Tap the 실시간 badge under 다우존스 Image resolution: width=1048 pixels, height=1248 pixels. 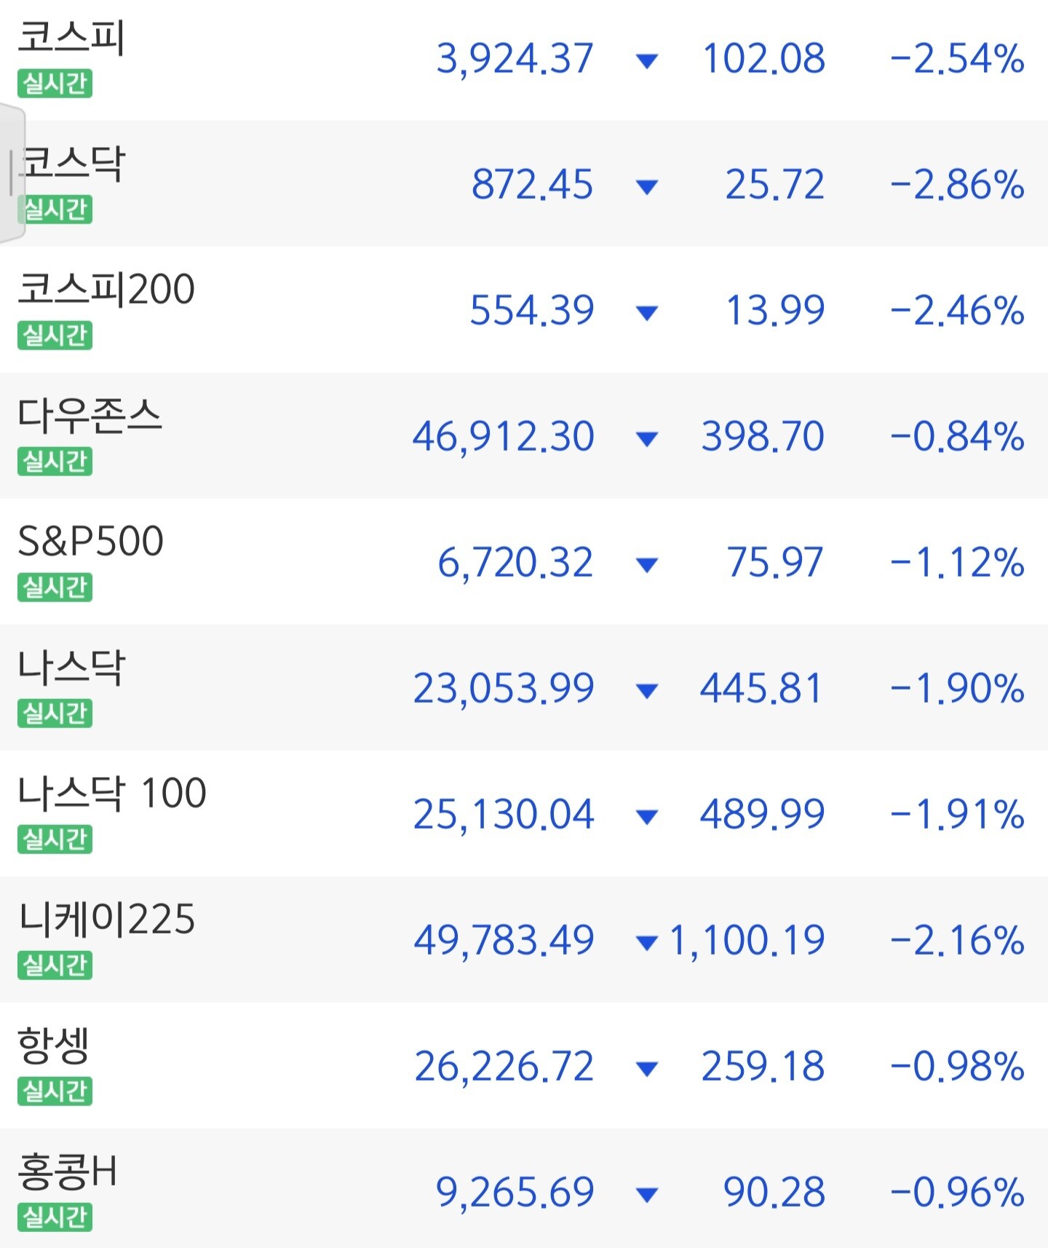pos(55,462)
